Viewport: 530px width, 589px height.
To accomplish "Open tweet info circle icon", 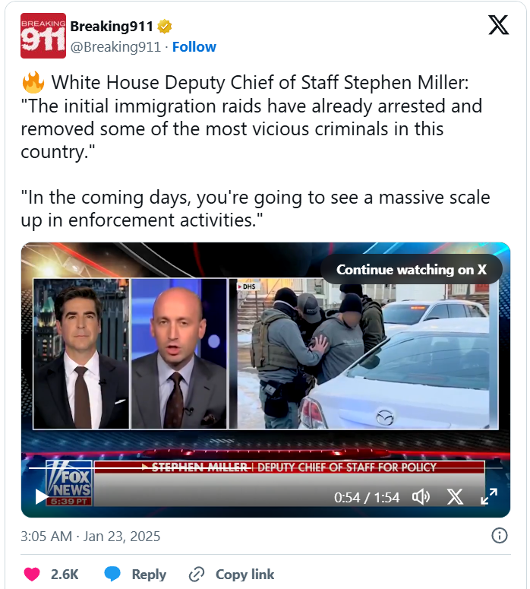I will [499, 536].
